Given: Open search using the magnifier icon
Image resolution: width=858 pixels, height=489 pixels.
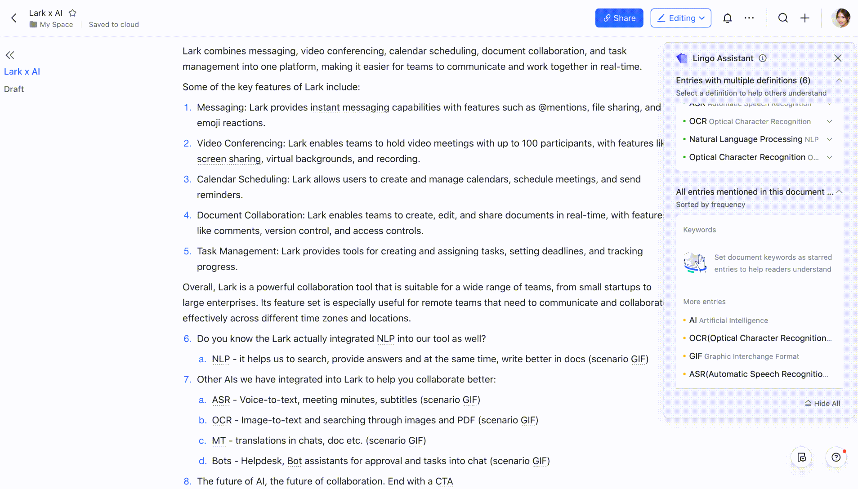Looking at the screenshot, I should [783, 18].
